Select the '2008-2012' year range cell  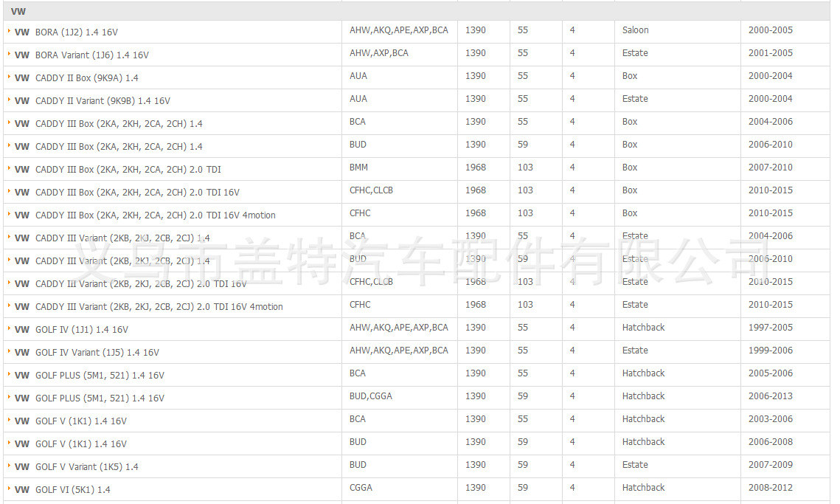click(771, 488)
